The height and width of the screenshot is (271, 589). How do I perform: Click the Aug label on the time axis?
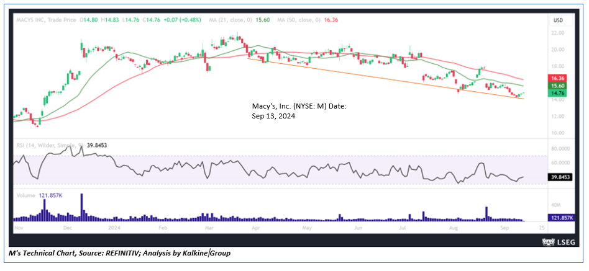(454, 228)
